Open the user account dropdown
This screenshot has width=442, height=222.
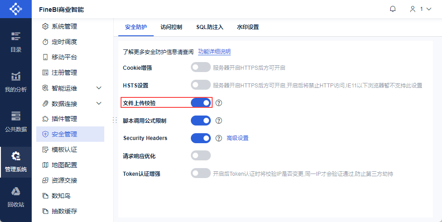[x=420, y=9]
